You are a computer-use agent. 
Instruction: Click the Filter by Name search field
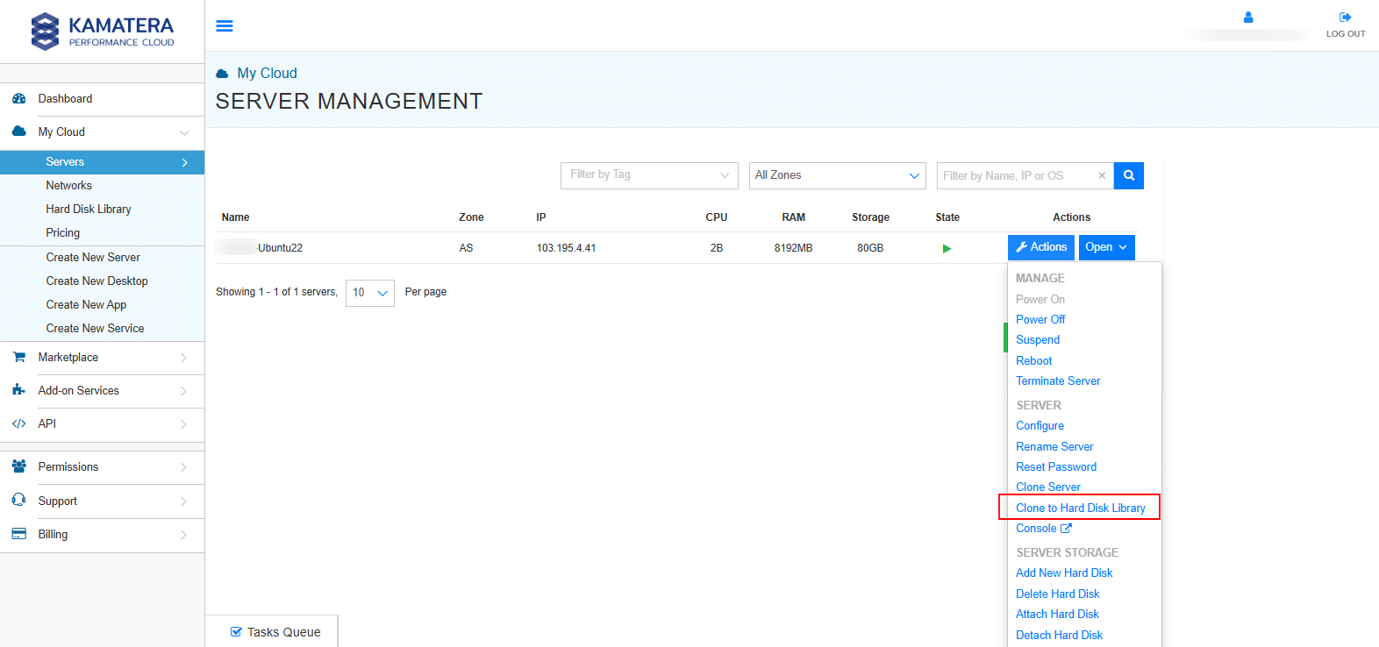pyautogui.click(x=1015, y=175)
